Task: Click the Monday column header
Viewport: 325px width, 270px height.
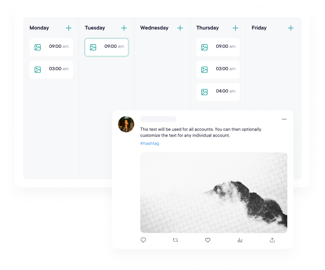Action: (x=39, y=28)
